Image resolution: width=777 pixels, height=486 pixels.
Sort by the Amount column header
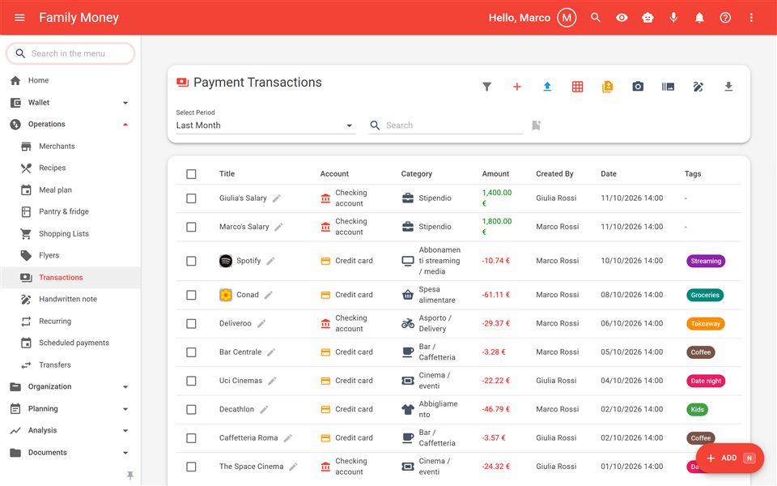click(495, 174)
